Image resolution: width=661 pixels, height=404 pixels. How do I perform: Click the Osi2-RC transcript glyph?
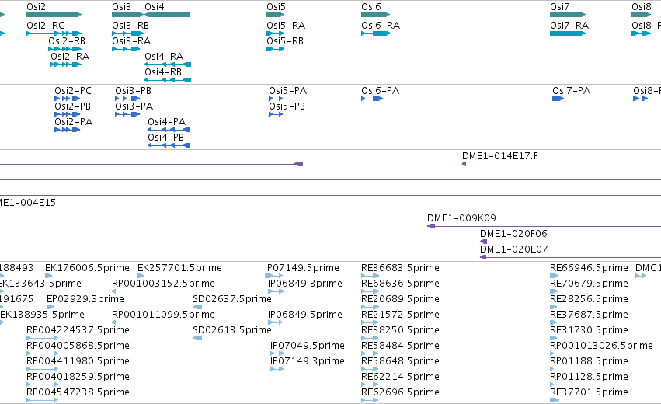click(54, 33)
